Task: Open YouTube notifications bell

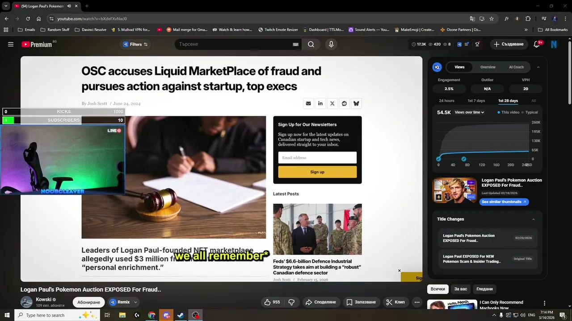Action: (537, 44)
